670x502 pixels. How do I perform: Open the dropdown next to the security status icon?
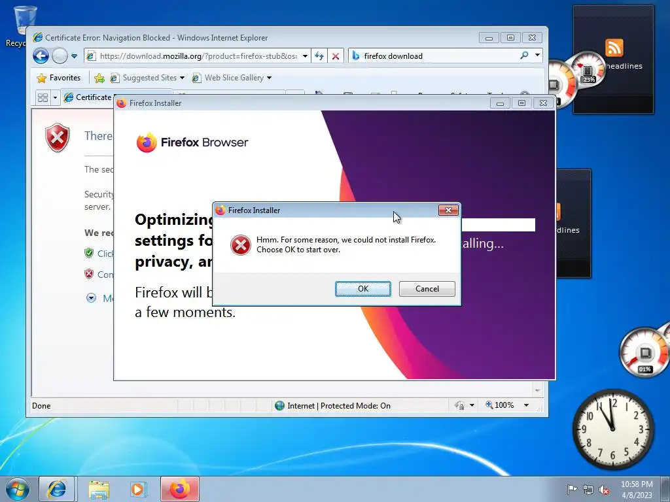(472, 405)
